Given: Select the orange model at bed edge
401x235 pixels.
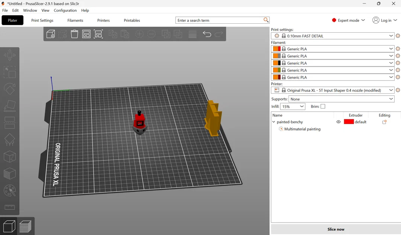Looking at the screenshot, I should 213,118.
